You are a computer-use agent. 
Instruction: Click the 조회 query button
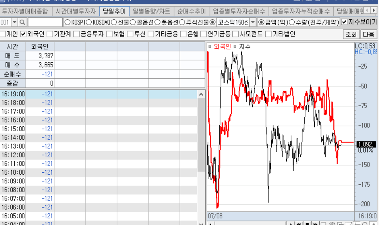coord(351,34)
